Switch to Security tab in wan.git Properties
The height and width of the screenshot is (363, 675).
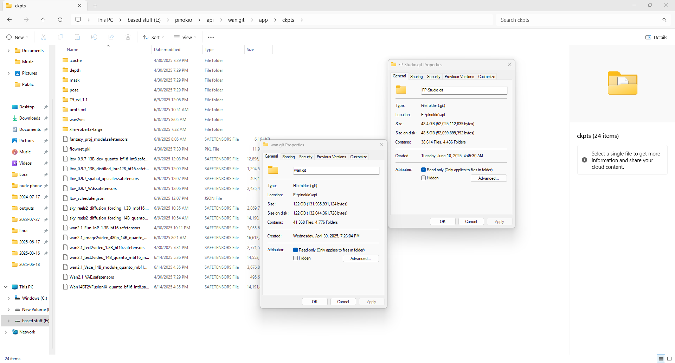click(x=306, y=157)
